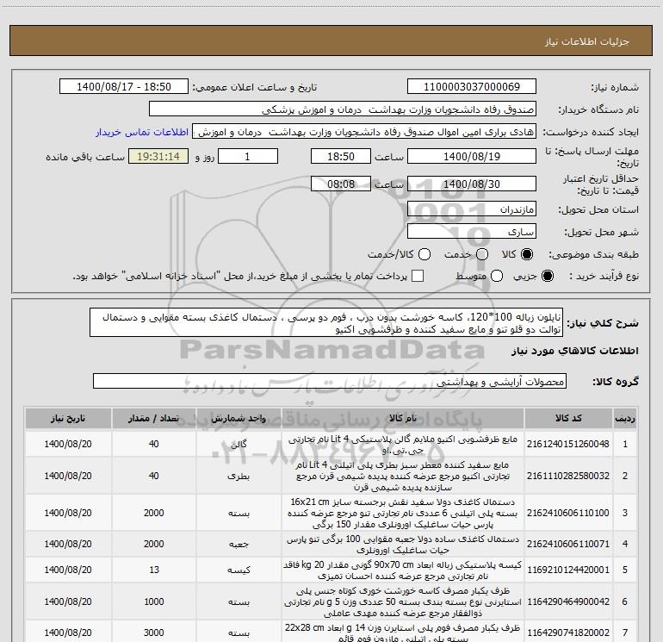Click the تعداد / مقدار column header
Screen dimensions: 663x642
154,418
